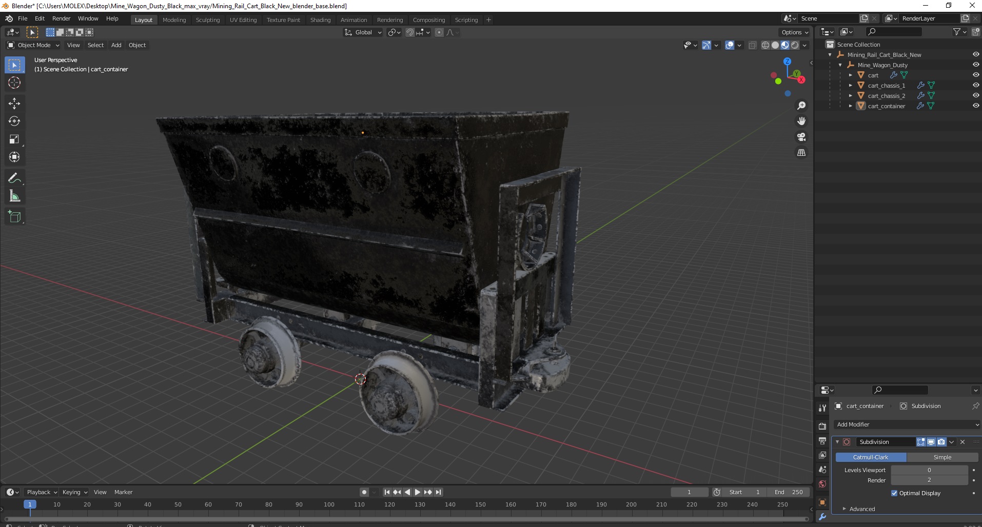
Task: Switch to rendered viewport shading
Action: click(795, 45)
